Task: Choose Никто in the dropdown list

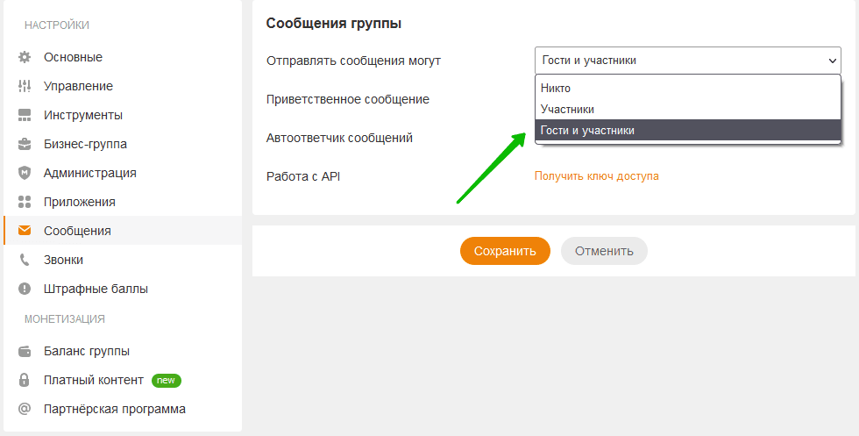Action: [556, 88]
